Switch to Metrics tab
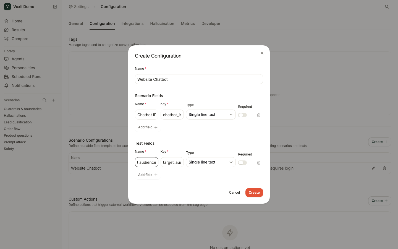The width and height of the screenshot is (398, 249). point(188,24)
